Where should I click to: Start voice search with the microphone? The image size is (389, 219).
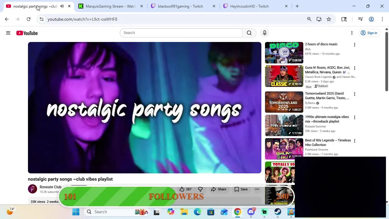265,33
